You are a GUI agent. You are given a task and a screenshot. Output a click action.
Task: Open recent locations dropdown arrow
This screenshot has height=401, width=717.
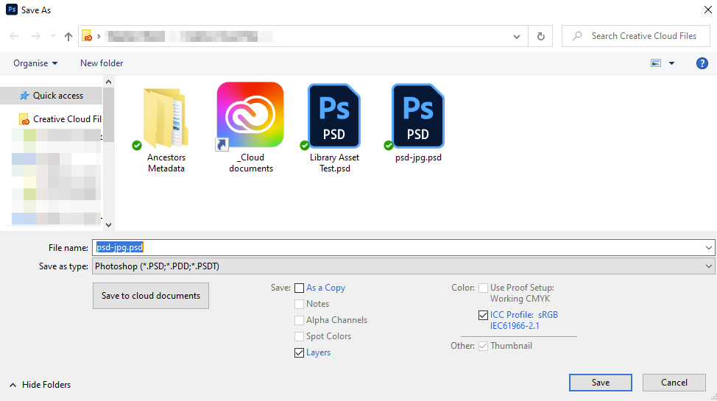click(x=53, y=36)
